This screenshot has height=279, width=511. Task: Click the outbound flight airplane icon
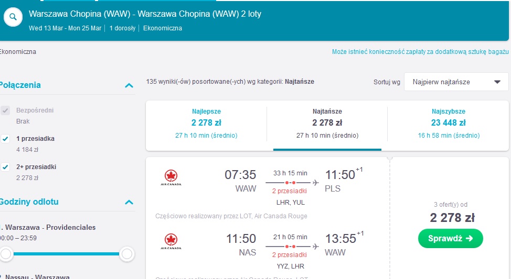tap(315, 183)
